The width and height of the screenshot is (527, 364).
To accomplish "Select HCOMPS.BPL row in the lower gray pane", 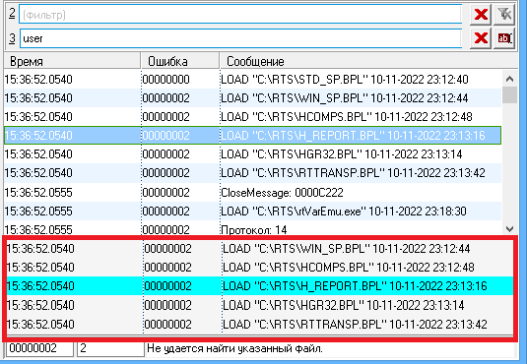I will tap(259, 268).
